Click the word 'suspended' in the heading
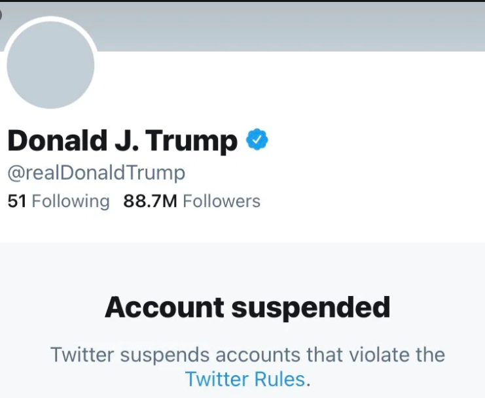This screenshot has height=398, width=485. click(311, 308)
